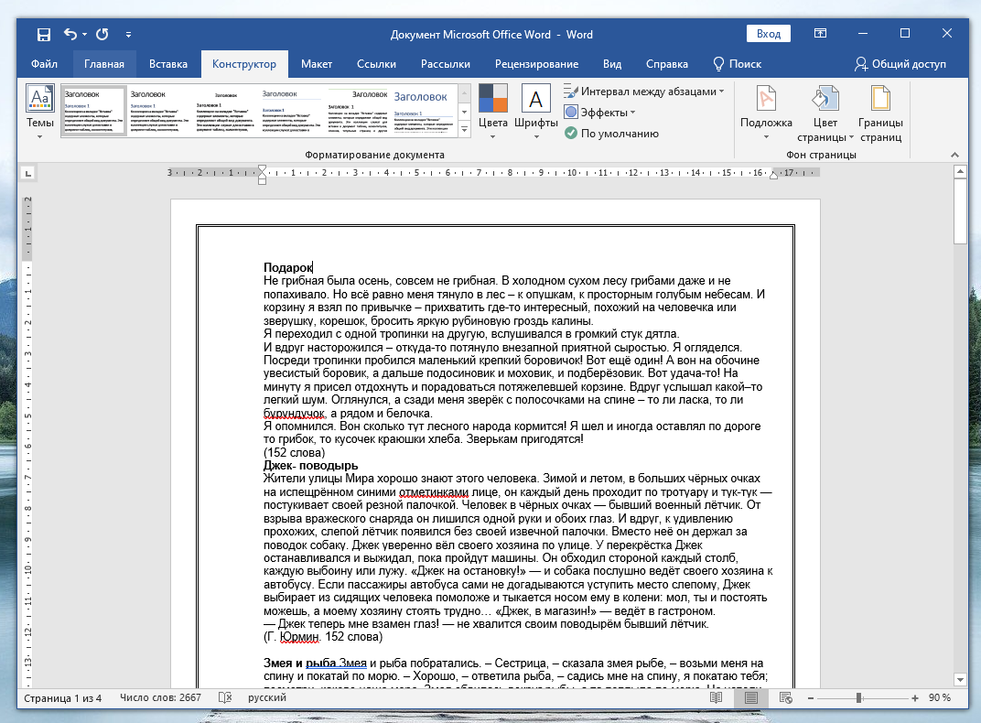The image size is (981, 723).
Task: Open the undo history dropdown arrow
Action: tap(84, 35)
